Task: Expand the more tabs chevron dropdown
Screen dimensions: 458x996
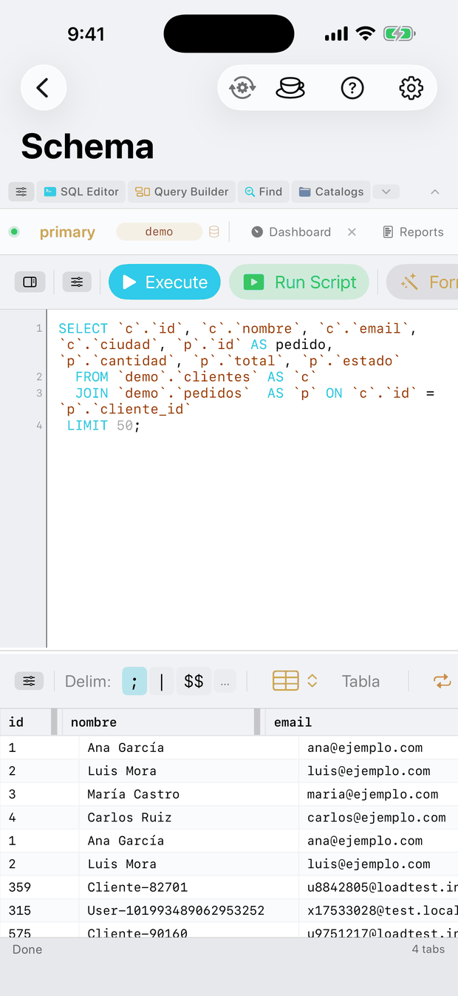Action: click(x=386, y=192)
